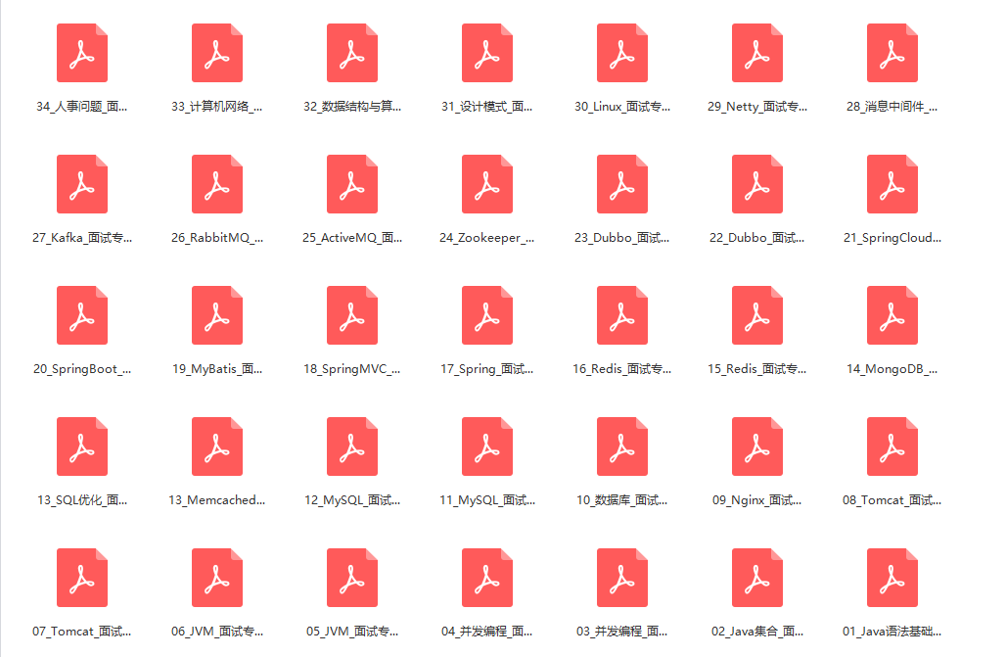This screenshot has height=657, width=1006.
Task: Choose the 17_Spring PDF file icon
Action: point(487,315)
